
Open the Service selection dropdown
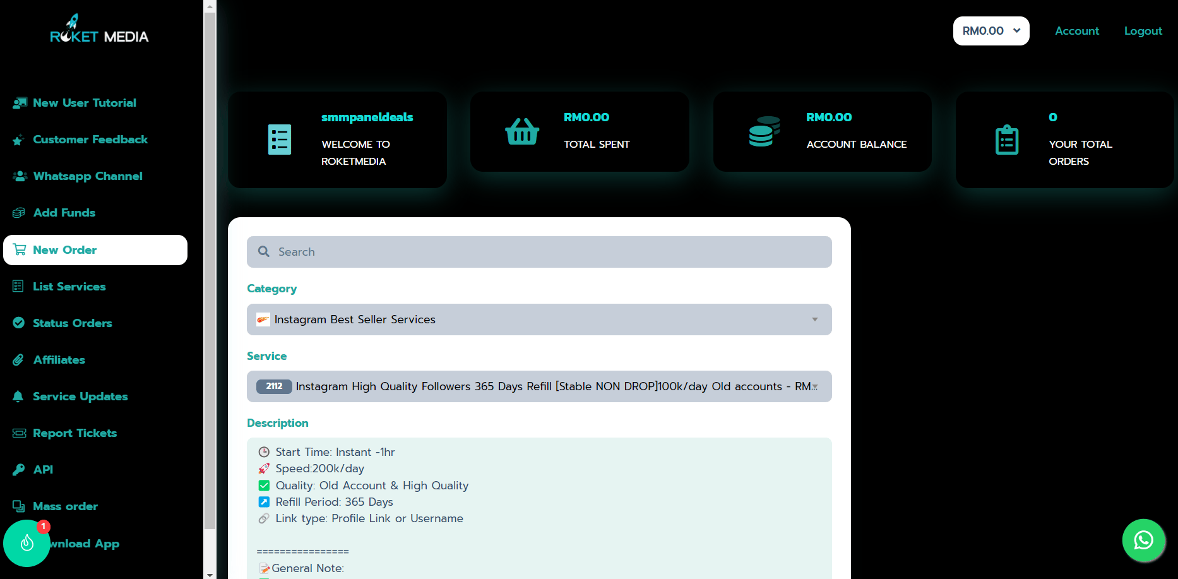coord(538,386)
